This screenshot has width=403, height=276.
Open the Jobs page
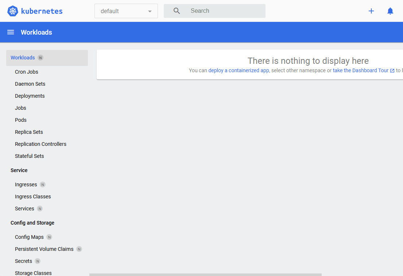[20, 108]
